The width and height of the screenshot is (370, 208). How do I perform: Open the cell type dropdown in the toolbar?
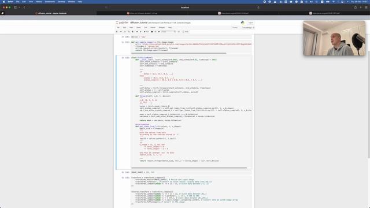[x=168, y=32]
